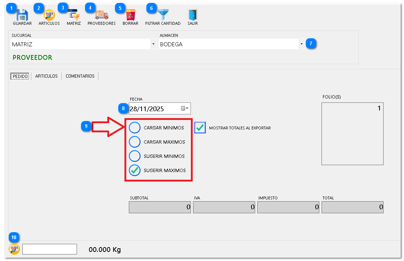Screen dimensions: 404x261
Task: Open the Almacen dropdown arrow
Action: 301,44
